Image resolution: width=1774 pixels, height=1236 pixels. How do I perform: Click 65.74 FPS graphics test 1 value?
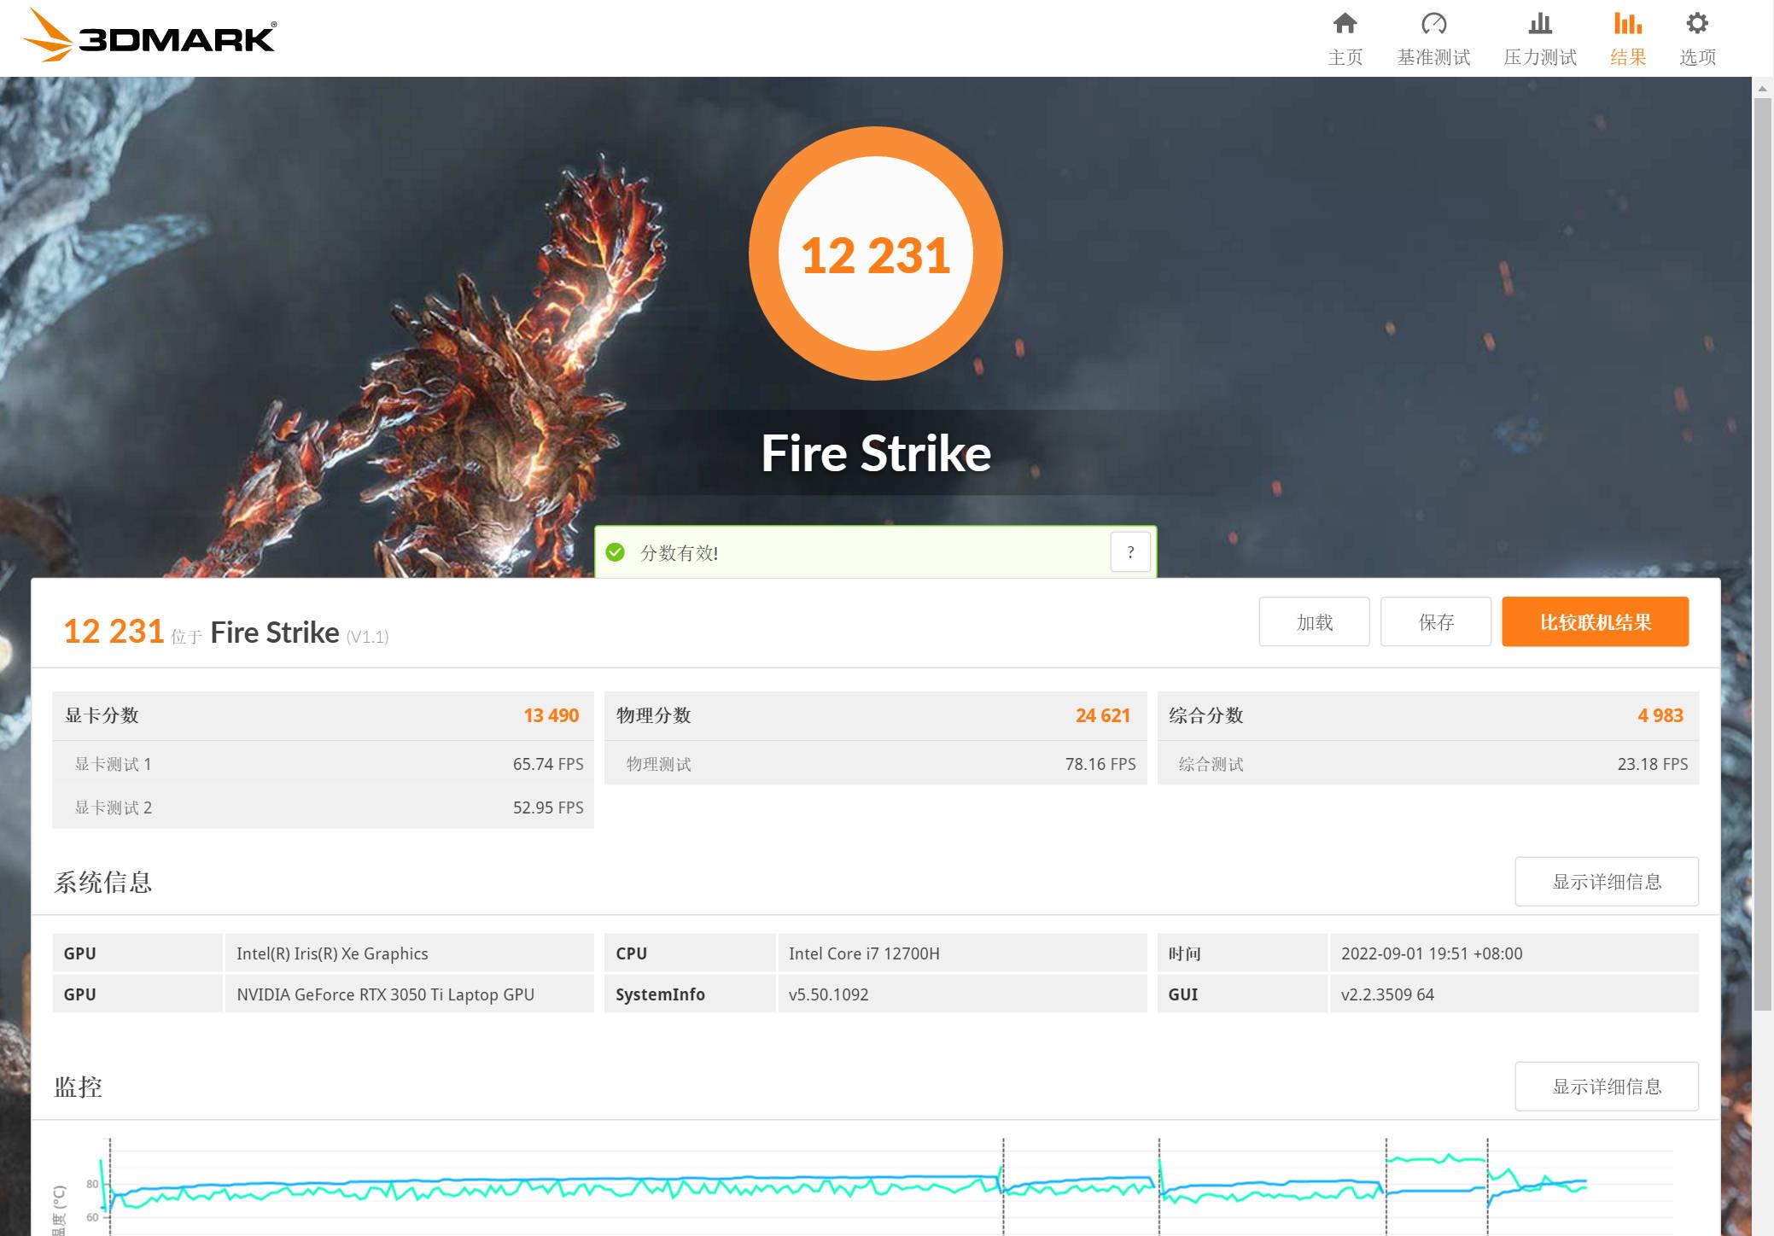pyautogui.click(x=548, y=764)
